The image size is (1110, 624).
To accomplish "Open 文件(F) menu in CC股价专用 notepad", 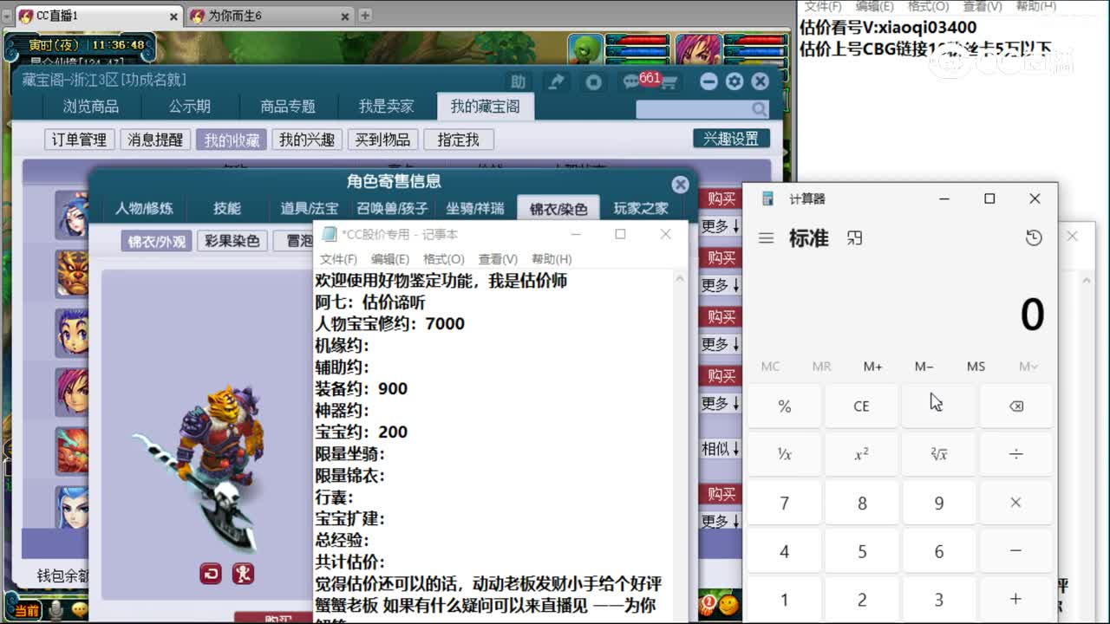I will 338,259.
